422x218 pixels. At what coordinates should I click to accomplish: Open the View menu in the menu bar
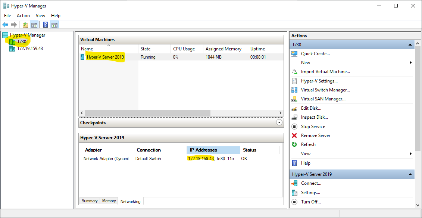tap(40, 16)
